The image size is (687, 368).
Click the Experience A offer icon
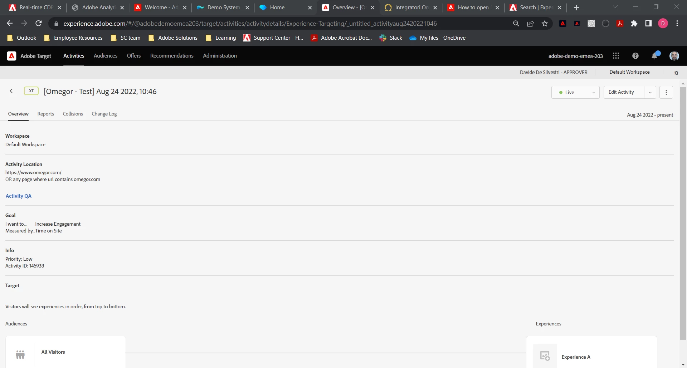point(545,356)
